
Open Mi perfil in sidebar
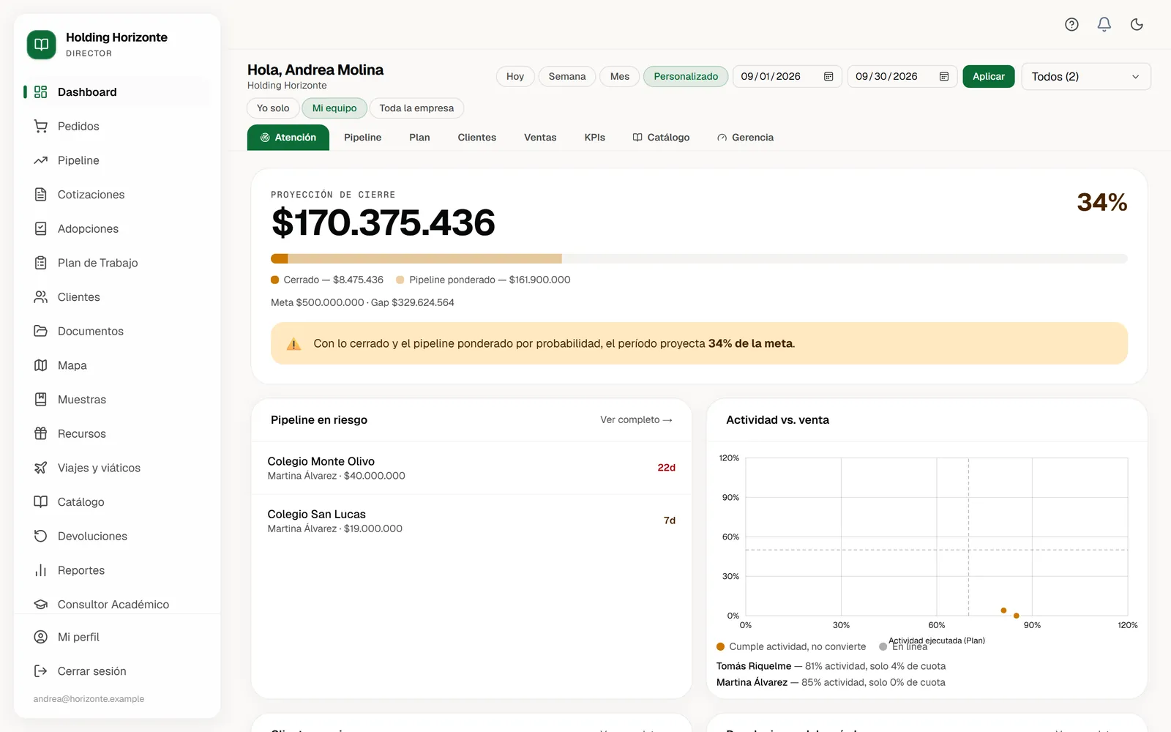(x=117, y=637)
